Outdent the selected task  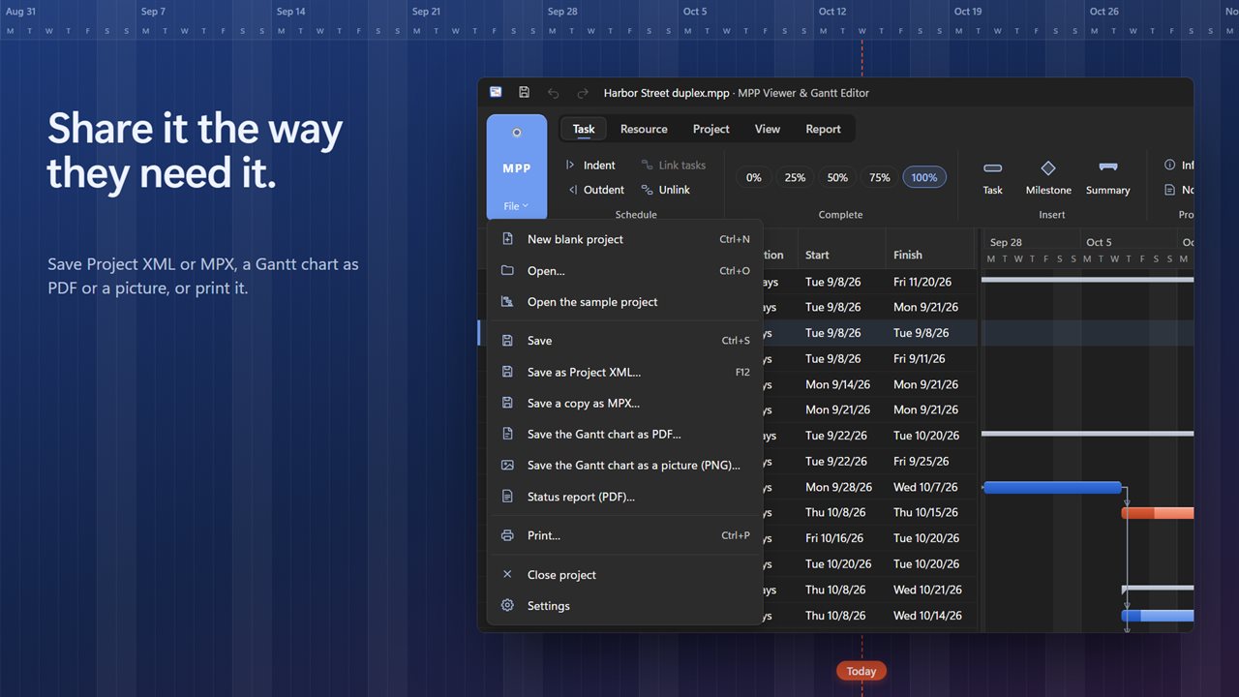click(x=596, y=190)
